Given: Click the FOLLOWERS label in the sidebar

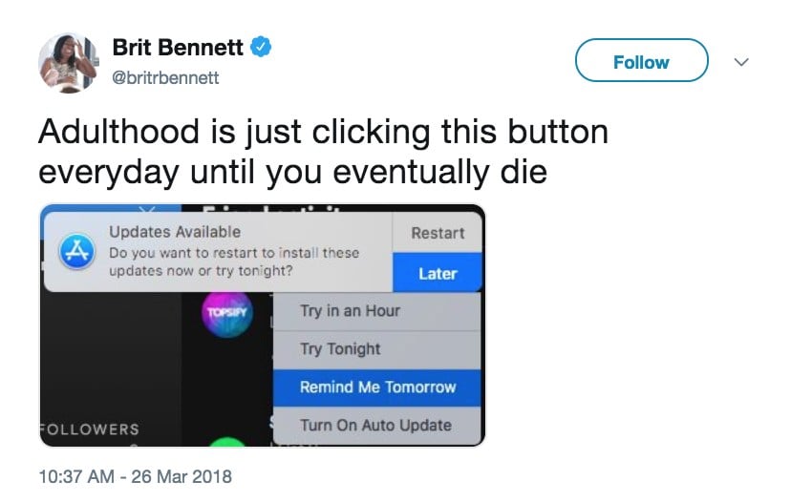Looking at the screenshot, I should coord(90,429).
